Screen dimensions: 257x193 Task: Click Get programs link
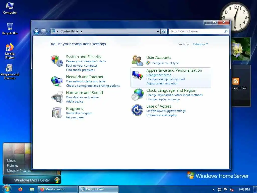pyautogui.click(x=75, y=117)
